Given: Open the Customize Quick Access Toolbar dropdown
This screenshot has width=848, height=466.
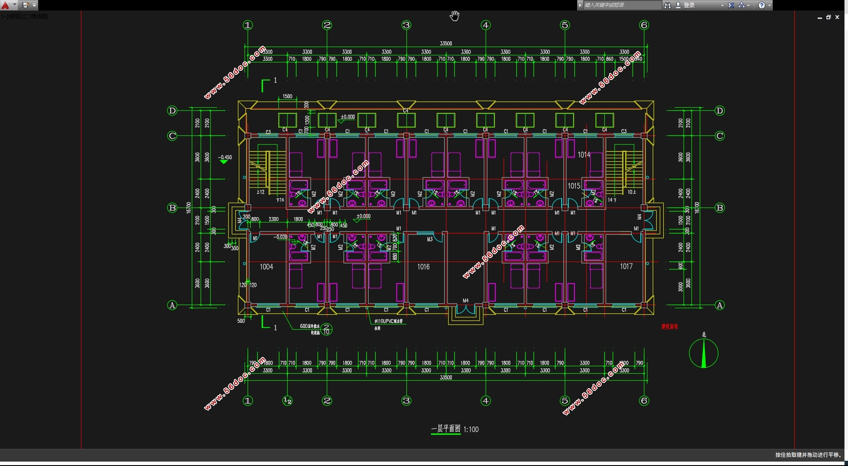Looking at the screenshot, I should tap(34, 5).
